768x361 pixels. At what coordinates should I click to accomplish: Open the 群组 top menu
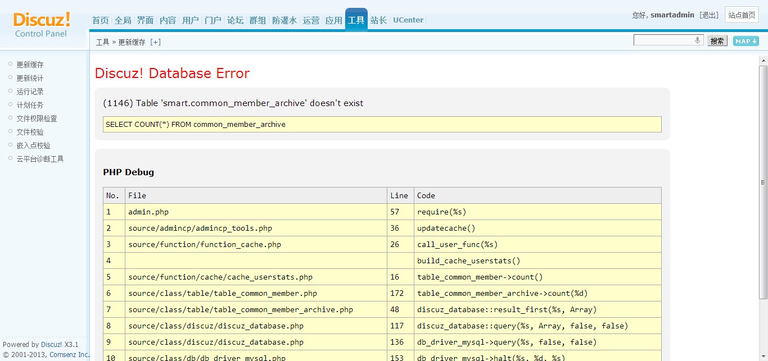point(257,20)
